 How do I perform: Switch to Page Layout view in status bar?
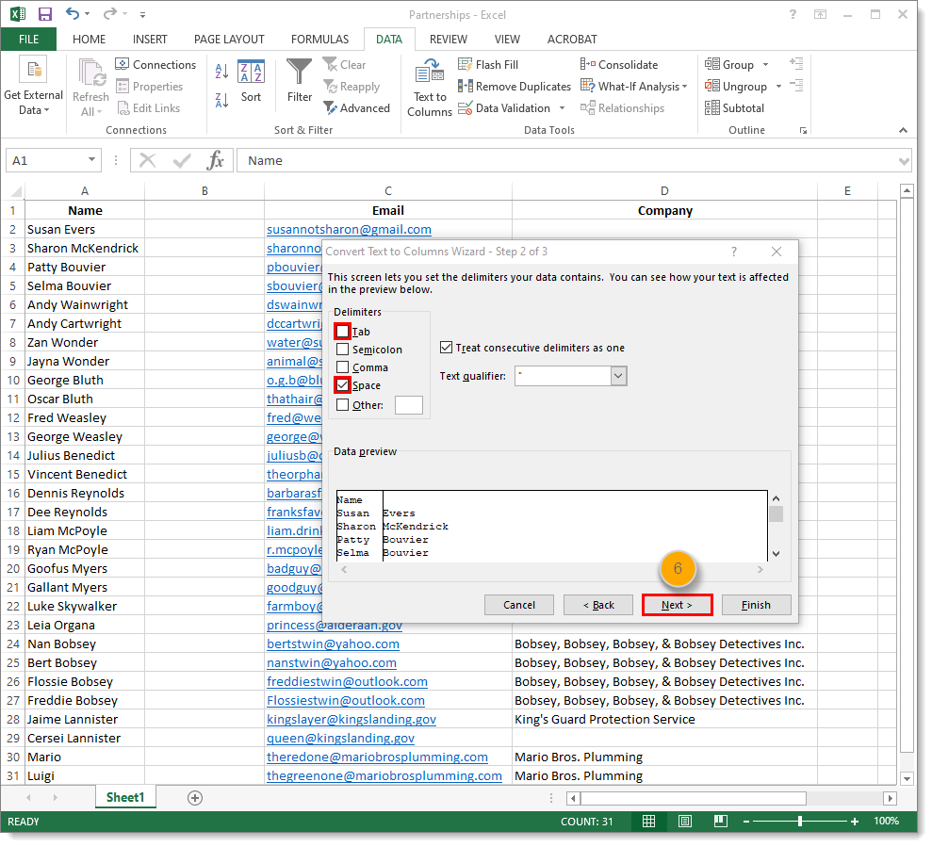[x=685, y=822]
